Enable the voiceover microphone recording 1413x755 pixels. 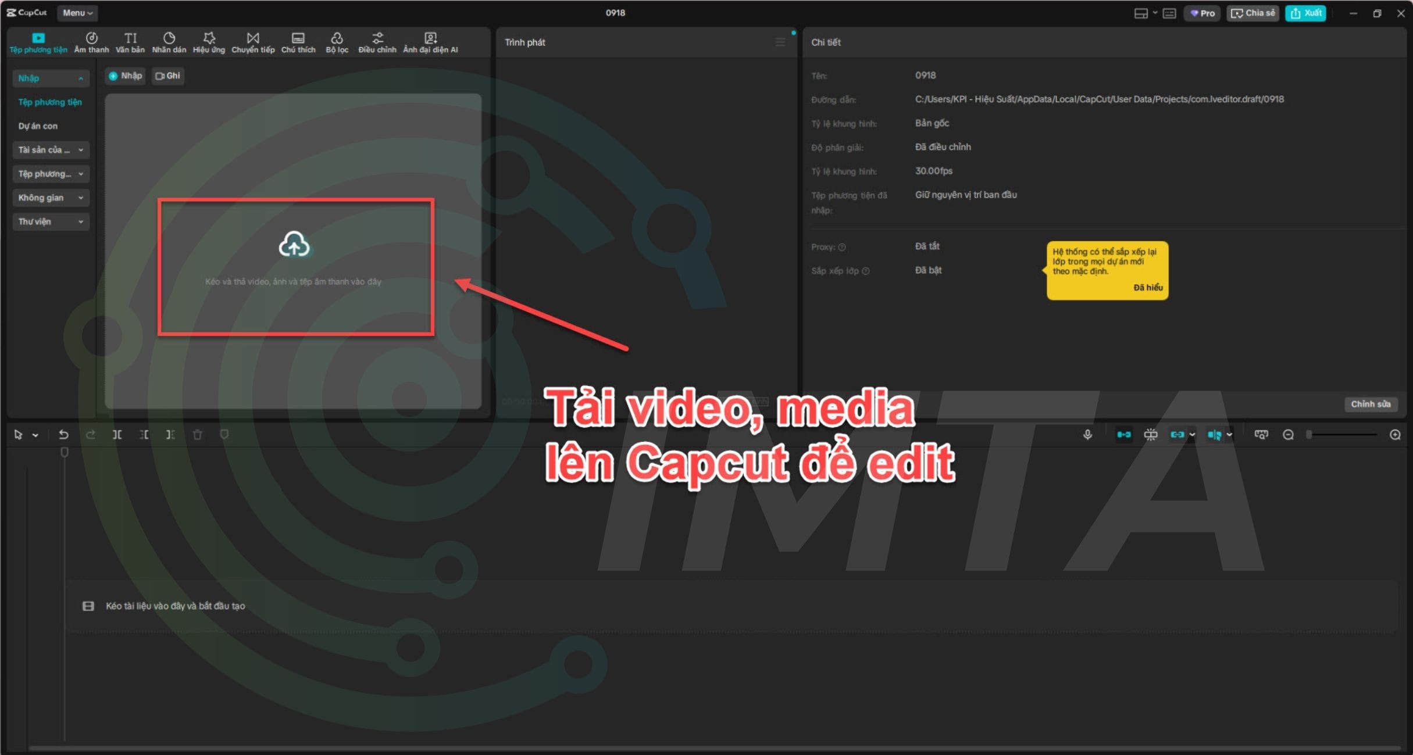1087,434
